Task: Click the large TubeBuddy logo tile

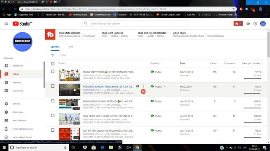Action: coord(50,34)
